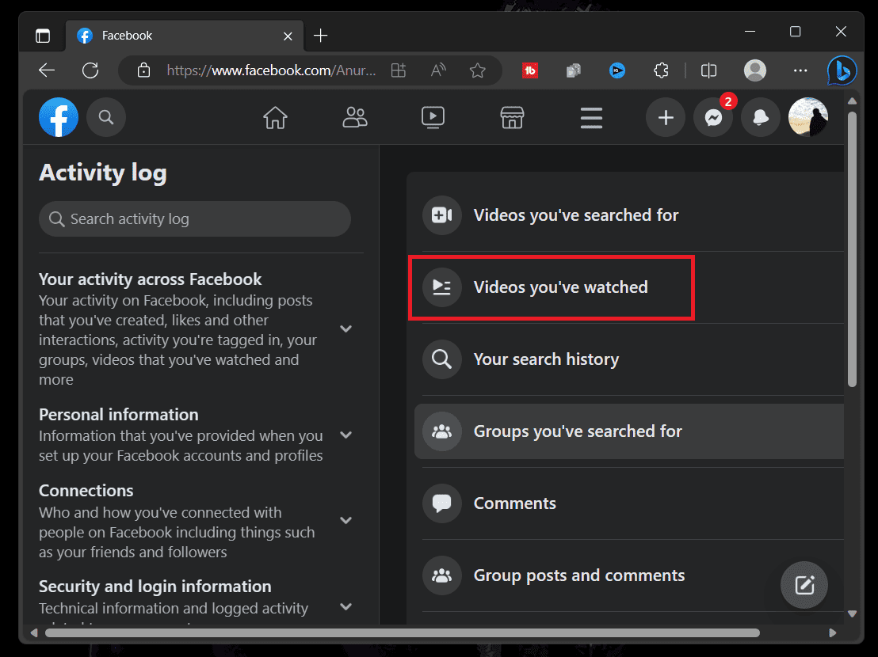878x657 pixels.
Task: Click people icon beside Groups you've searched for
Action: pyautogui.click(x=442, y=431)
